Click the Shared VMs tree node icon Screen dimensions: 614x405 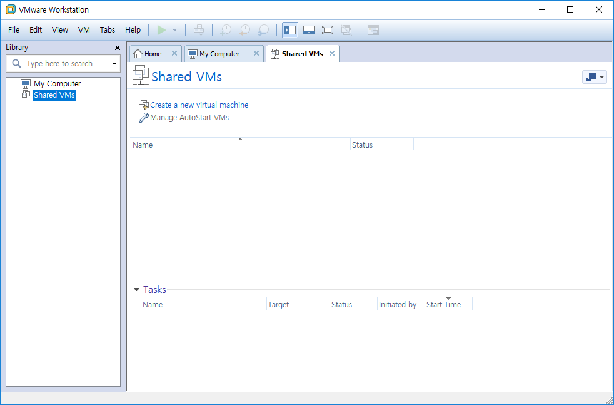coord(26,95)
